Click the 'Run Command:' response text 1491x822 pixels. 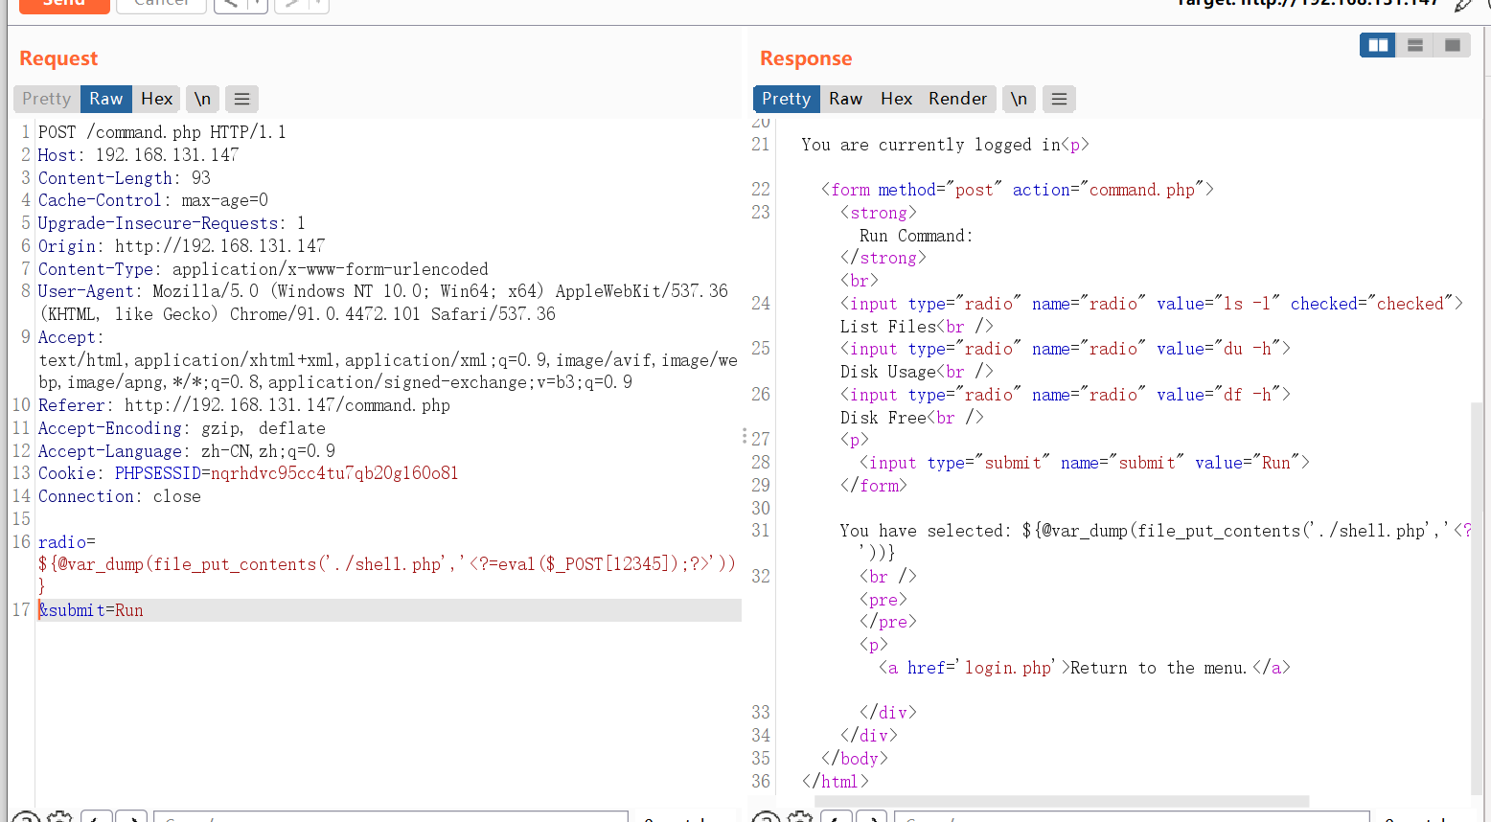click(915, 236)
